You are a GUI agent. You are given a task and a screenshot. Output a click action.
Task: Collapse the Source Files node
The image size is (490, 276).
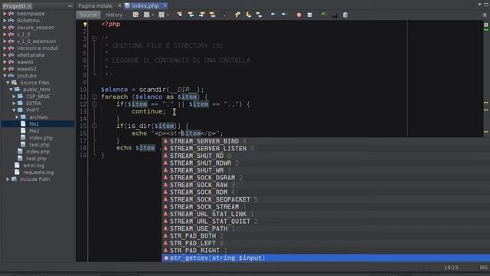click(x=8, y=83)
